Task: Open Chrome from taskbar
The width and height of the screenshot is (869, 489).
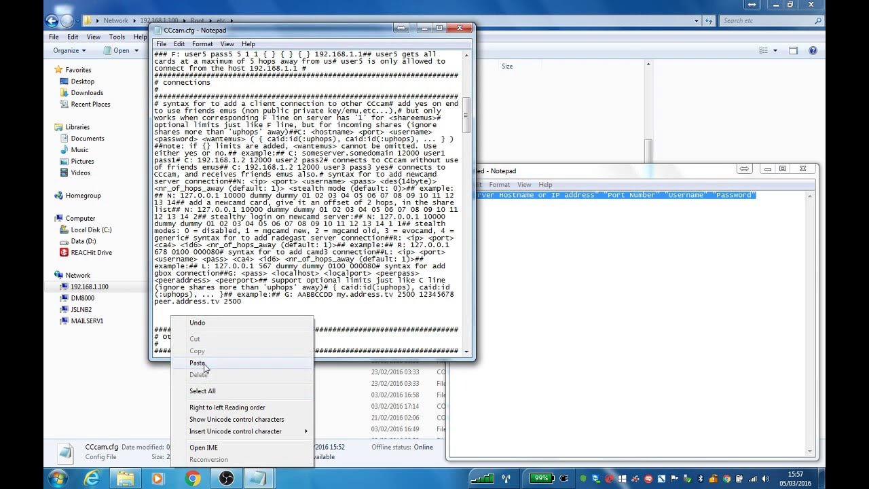Action: click(x=193, y=479)
